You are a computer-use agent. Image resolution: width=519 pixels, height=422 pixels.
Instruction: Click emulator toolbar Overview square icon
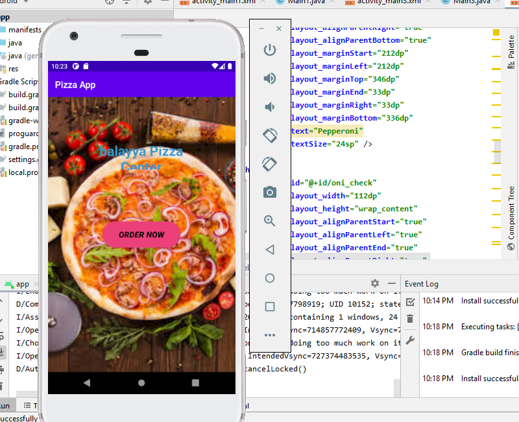(270, 307)
